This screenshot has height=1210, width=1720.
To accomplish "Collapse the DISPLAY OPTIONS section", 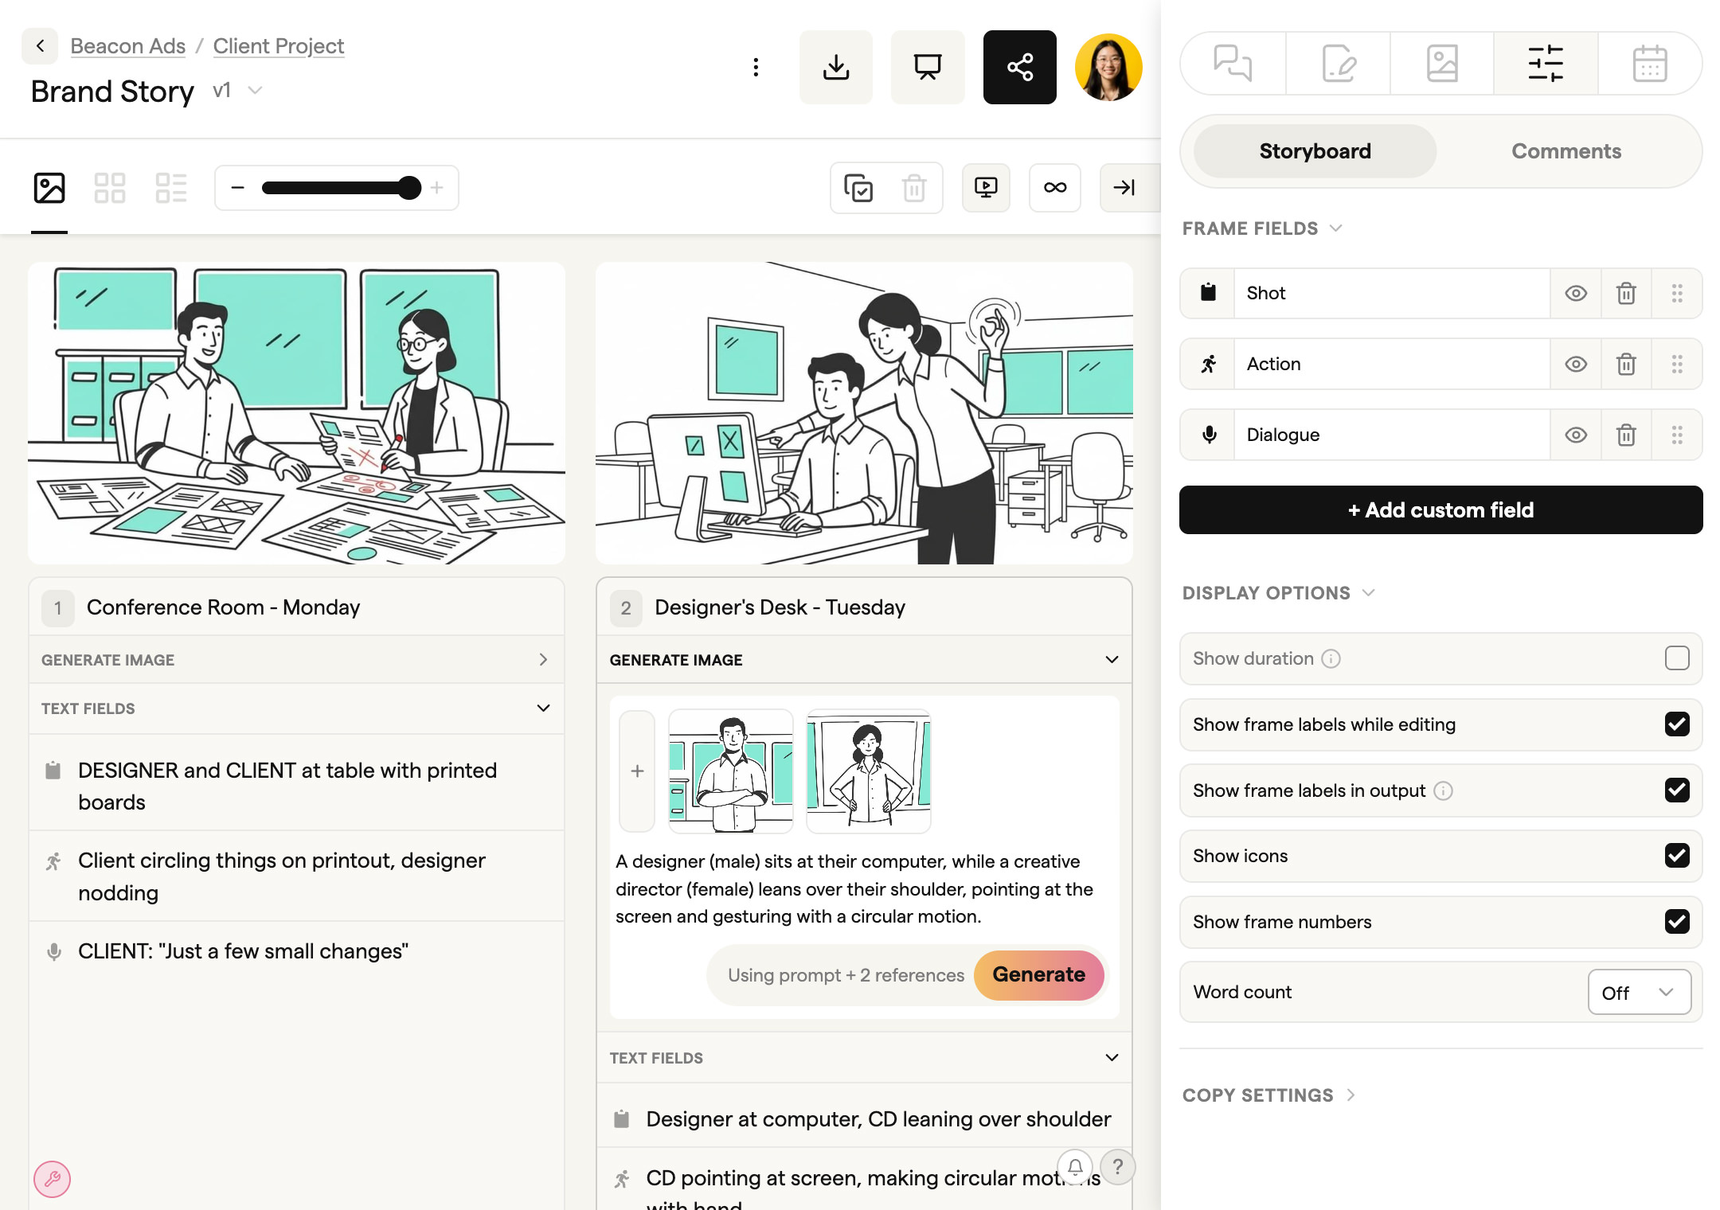I will tap(1368, 592).
